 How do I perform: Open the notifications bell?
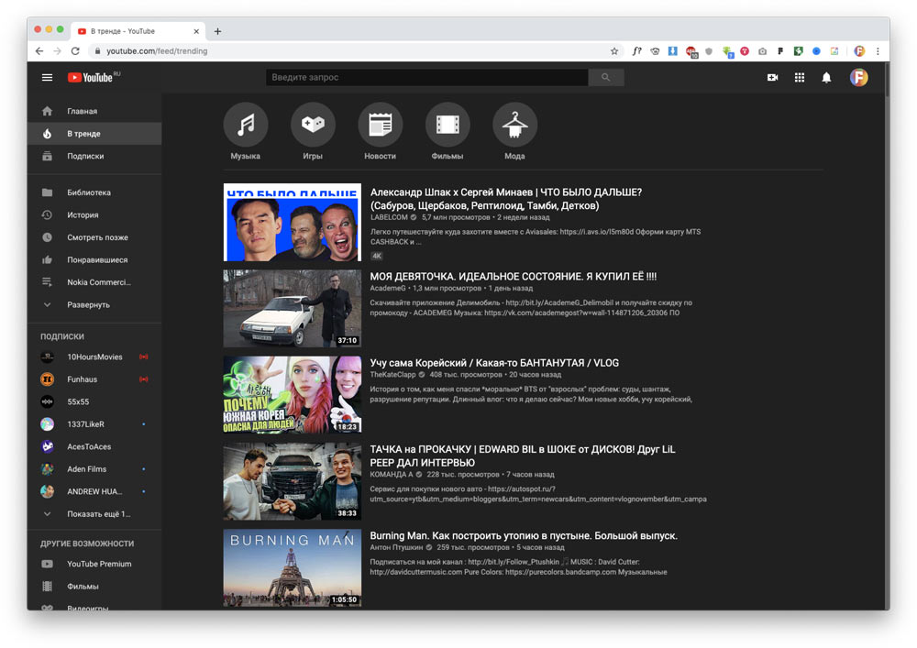(826, 78)
